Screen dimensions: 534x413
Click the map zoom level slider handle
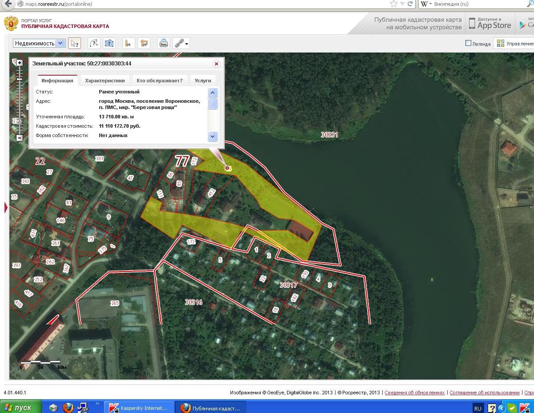pos(20,79)
